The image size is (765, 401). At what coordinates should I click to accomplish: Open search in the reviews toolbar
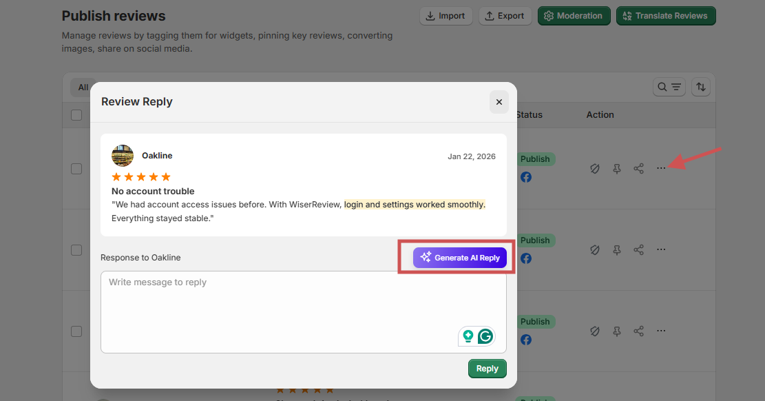tap(664, 87)
